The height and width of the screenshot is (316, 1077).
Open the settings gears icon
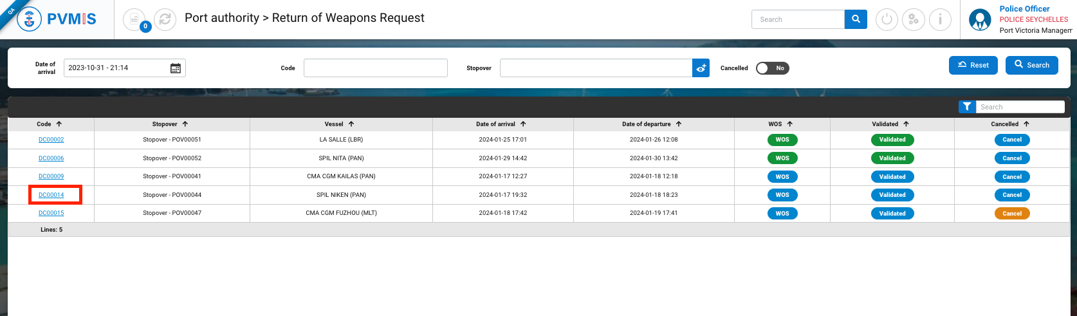tap(913, 19)
